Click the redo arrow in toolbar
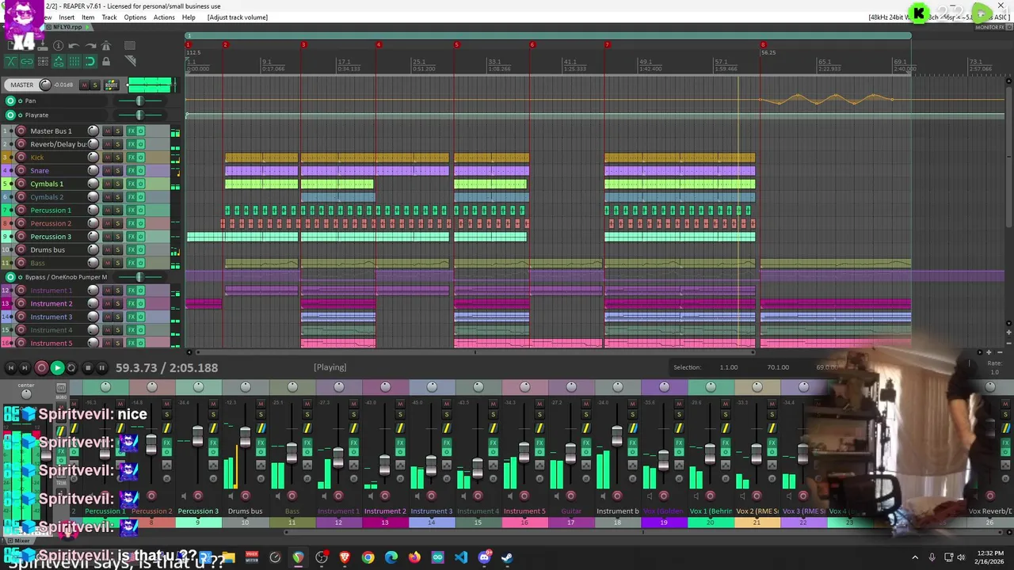Image resolution: width=1014 pixels, height=570 pixels. point(90,46)
